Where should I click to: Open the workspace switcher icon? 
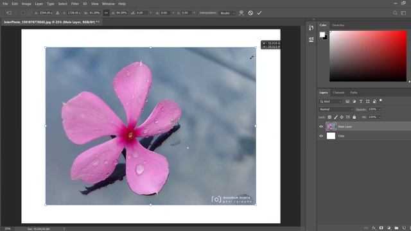click(404, 13)
